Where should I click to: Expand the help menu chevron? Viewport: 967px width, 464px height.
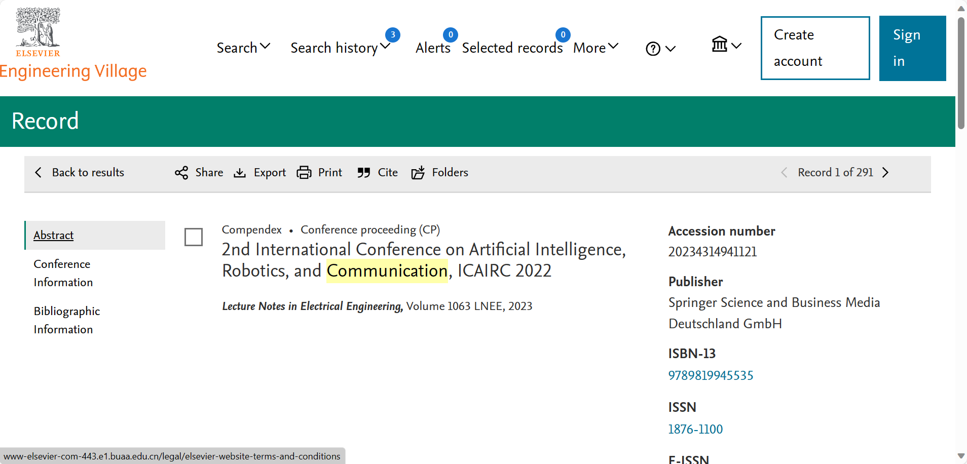click(x=671, y=49)
